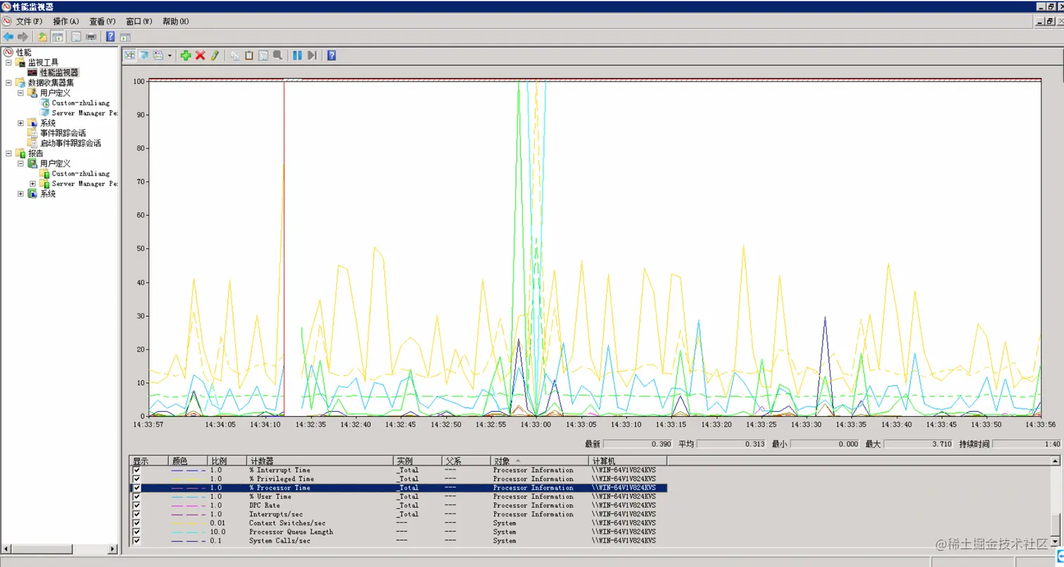
Task: Open the 操作(A) menu
Action: [x=65, y=22]
